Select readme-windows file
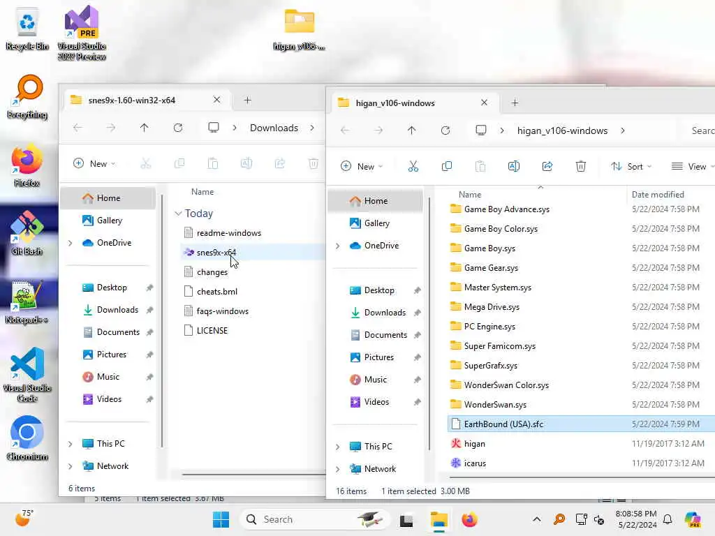Screen dimensions: 715x536 tap(229, 233)
